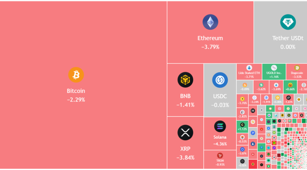
Task: Click the TRON logo icon
Action: [220, 155]
